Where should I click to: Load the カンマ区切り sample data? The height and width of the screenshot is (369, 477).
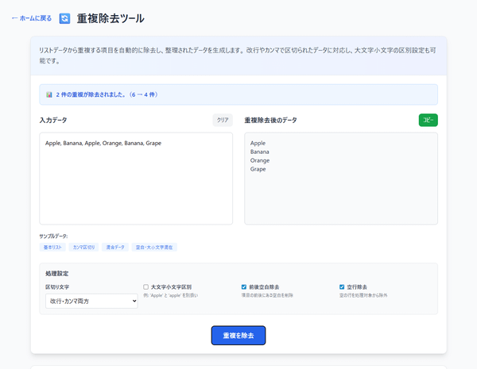coord(83,248)
